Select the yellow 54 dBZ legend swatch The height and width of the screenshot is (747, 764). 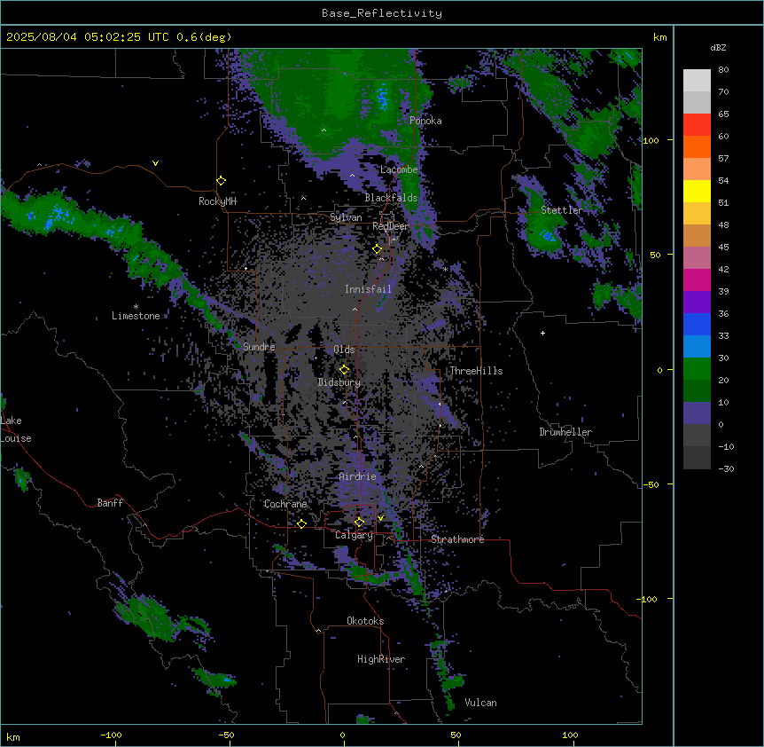697,191
